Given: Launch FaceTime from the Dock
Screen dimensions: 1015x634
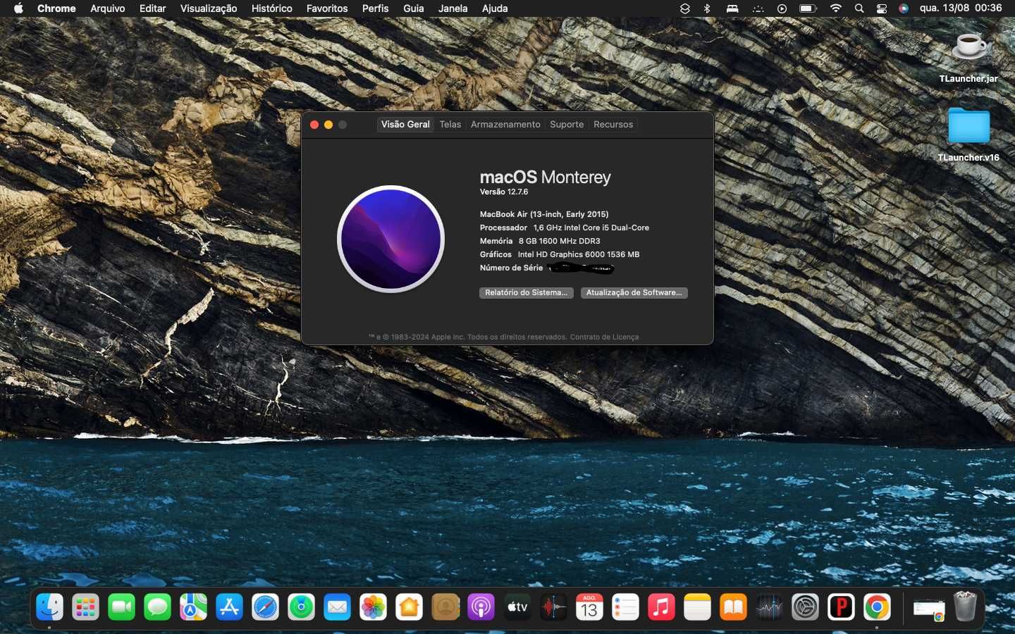Looking at the screenshot, I should [x=122, y=607].
